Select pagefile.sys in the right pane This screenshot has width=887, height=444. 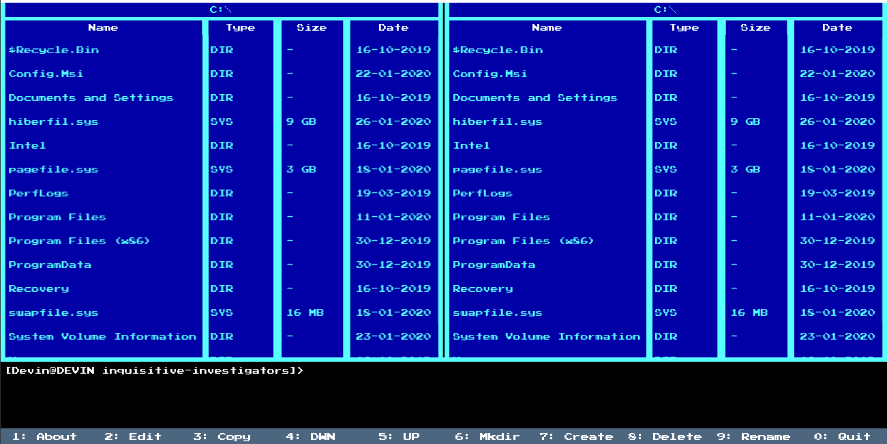point(498,169)
